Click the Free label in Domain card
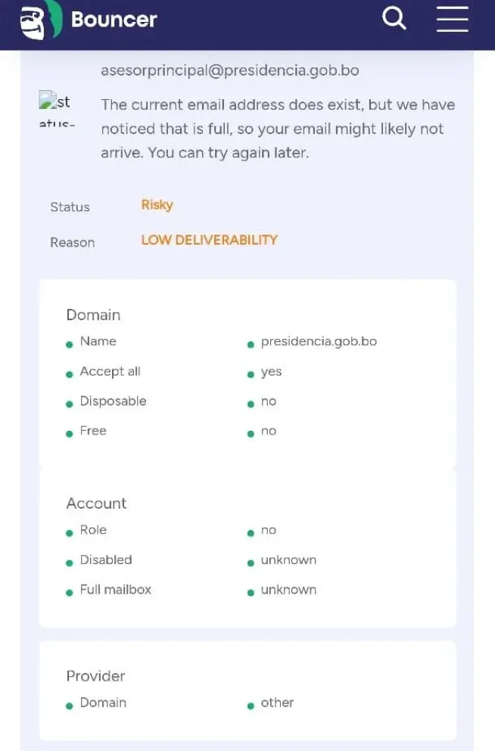 (x=93, y=431)
